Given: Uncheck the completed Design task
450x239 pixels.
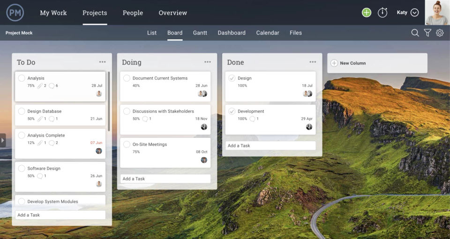Looking at the screenshot, I should (232, 78).
